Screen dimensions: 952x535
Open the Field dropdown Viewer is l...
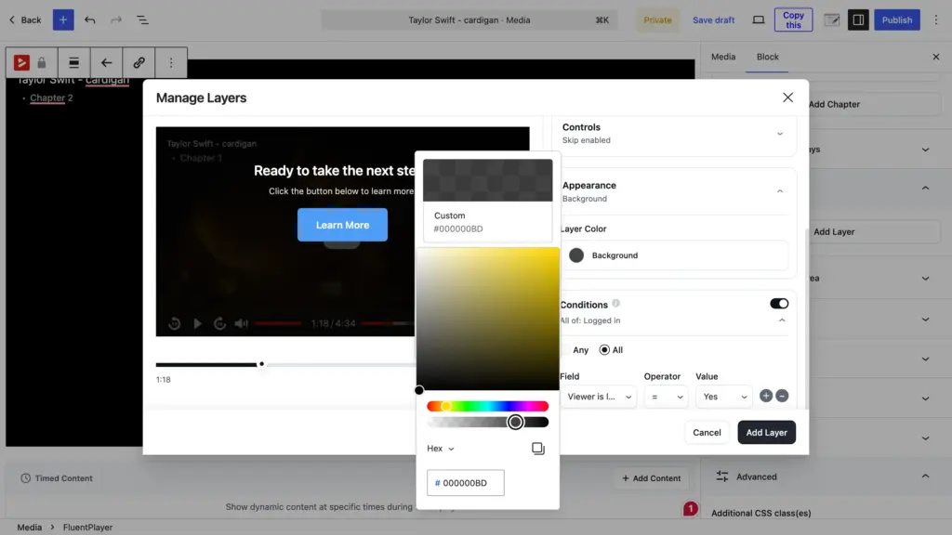(598, 397)
